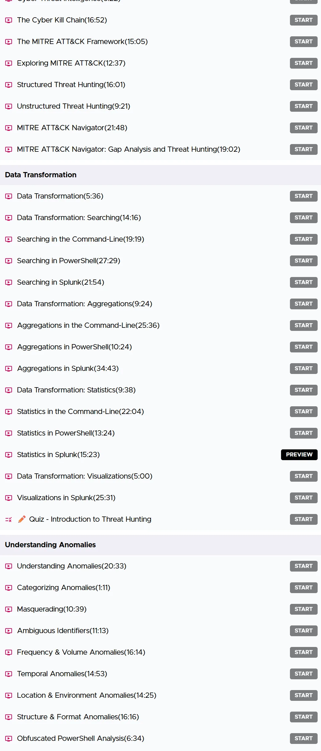Start Aggregations in Splunk lesson
The width and height of the screenshot is (321, 751).
(303, 368)
